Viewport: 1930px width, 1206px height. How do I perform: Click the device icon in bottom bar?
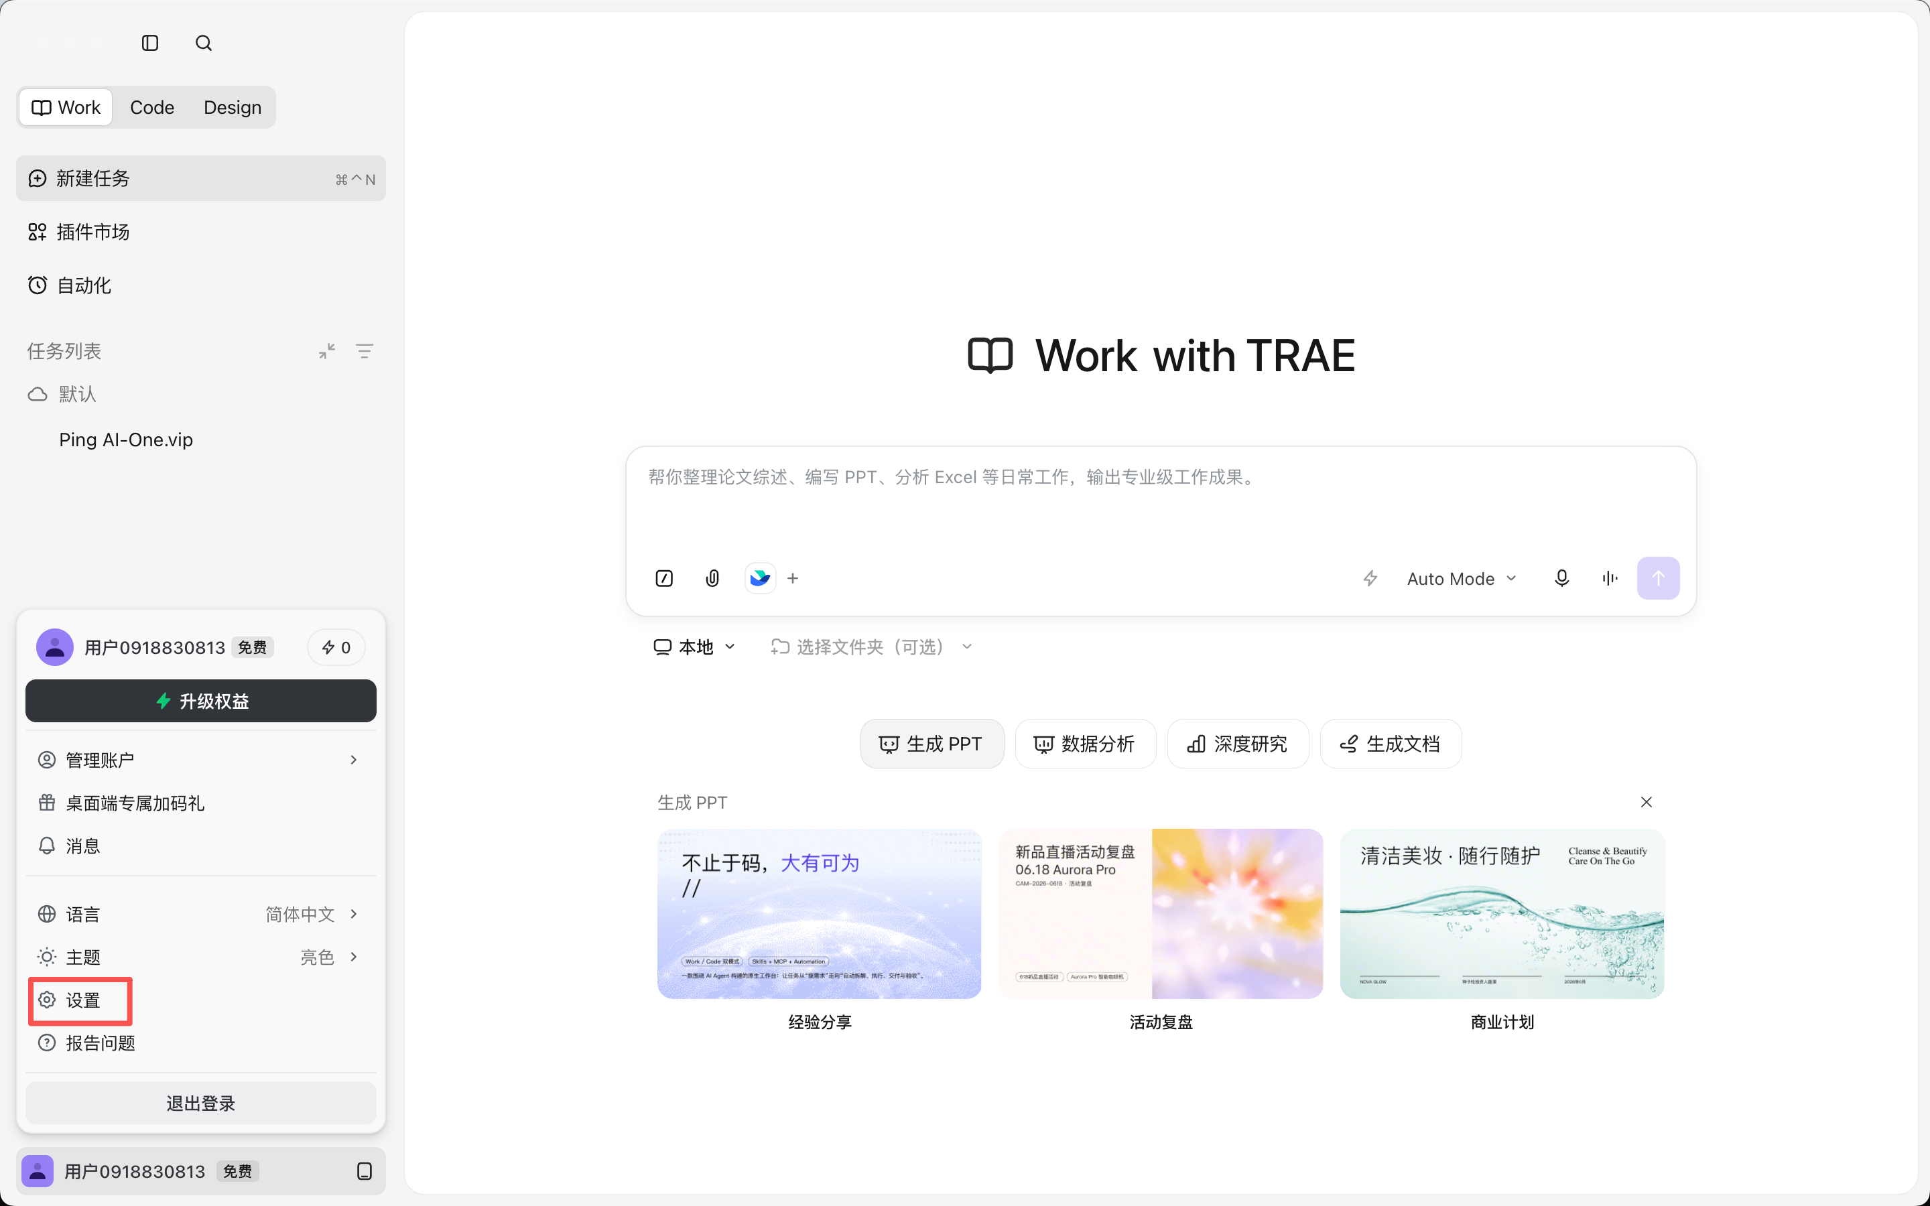click(365, 1171)
